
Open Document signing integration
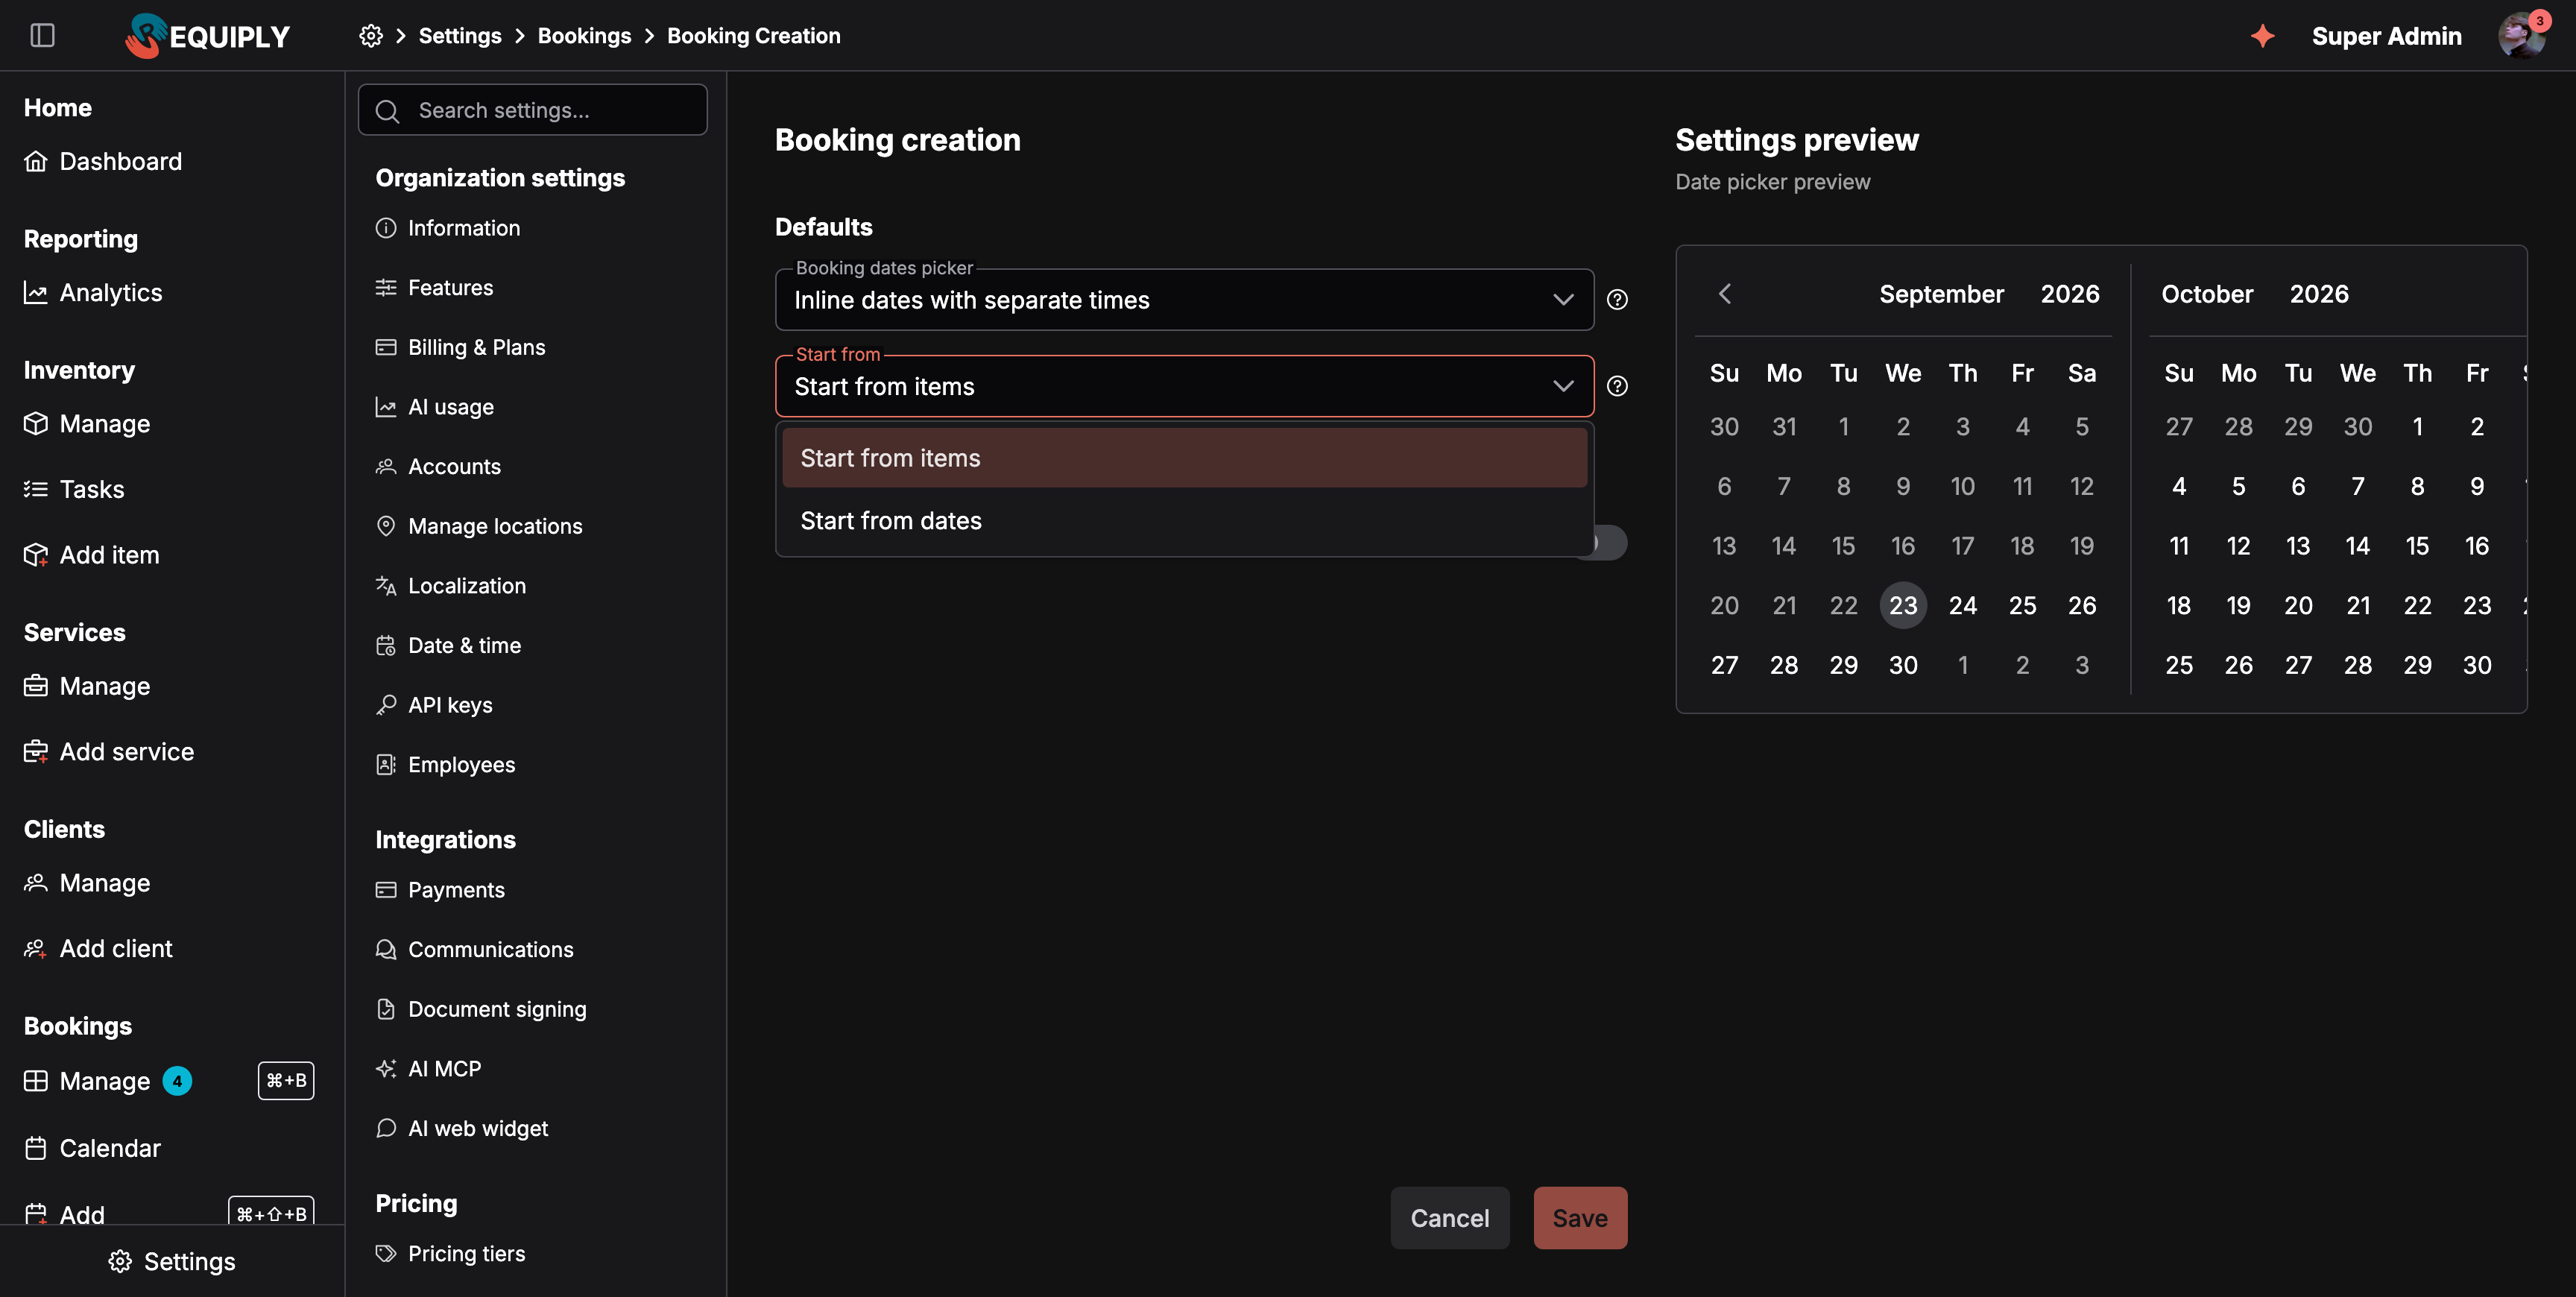pos(481,1009)
